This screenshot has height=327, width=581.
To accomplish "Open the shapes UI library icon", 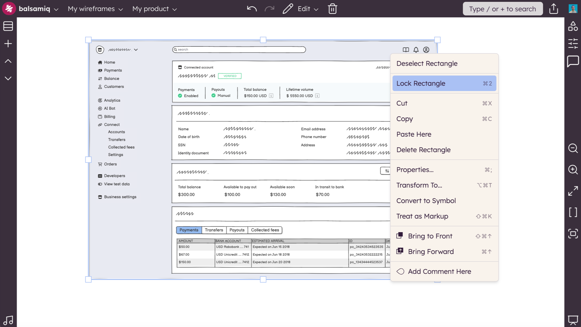I will (x=573, y=26).
